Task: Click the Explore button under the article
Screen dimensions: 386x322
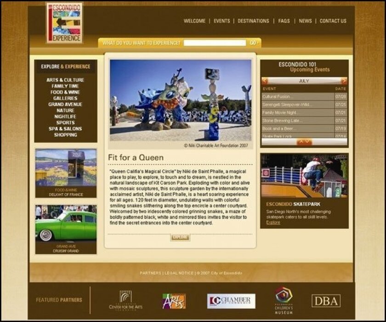Action: pyautogui.click(x=180, y=237)
